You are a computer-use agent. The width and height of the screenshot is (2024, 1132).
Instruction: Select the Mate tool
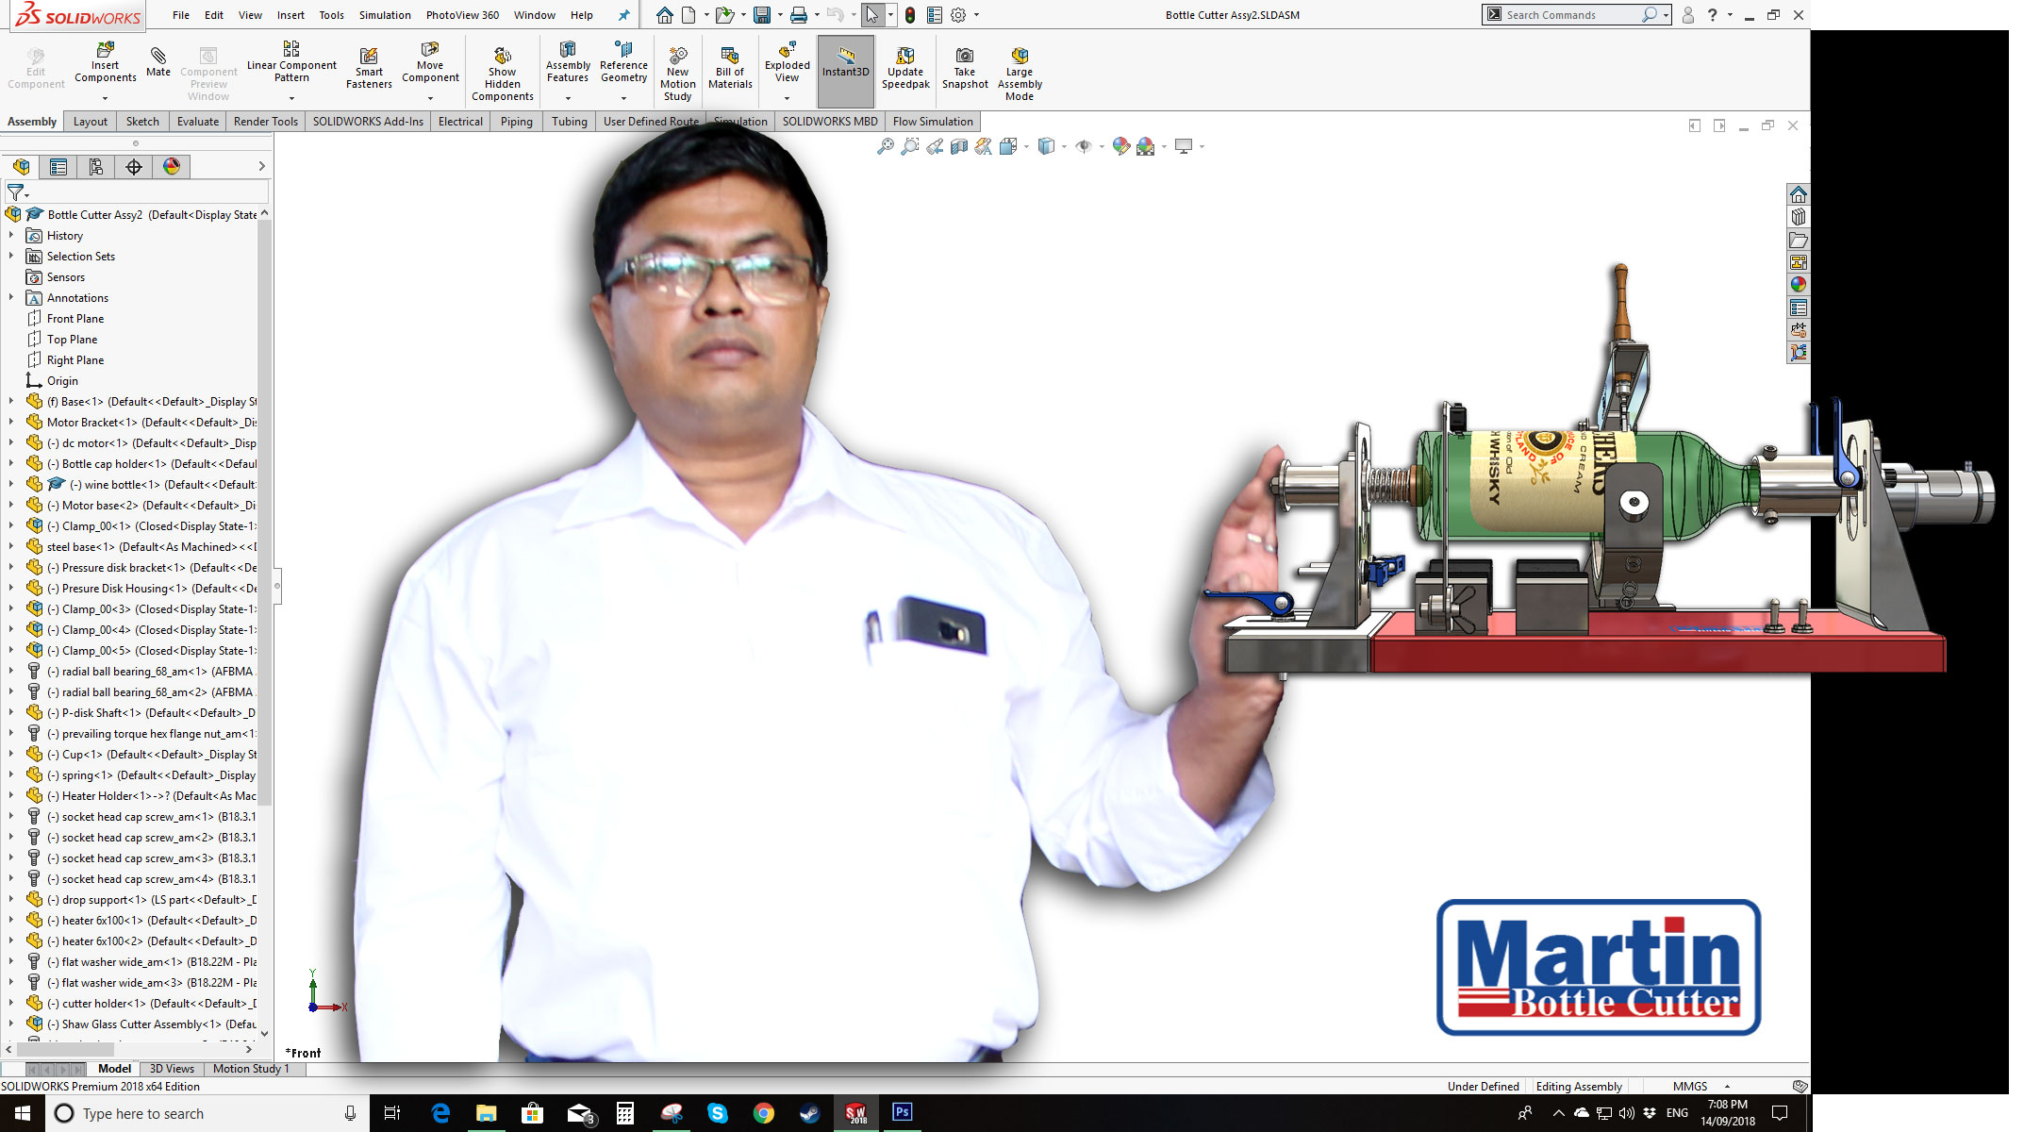click(158, 57)
